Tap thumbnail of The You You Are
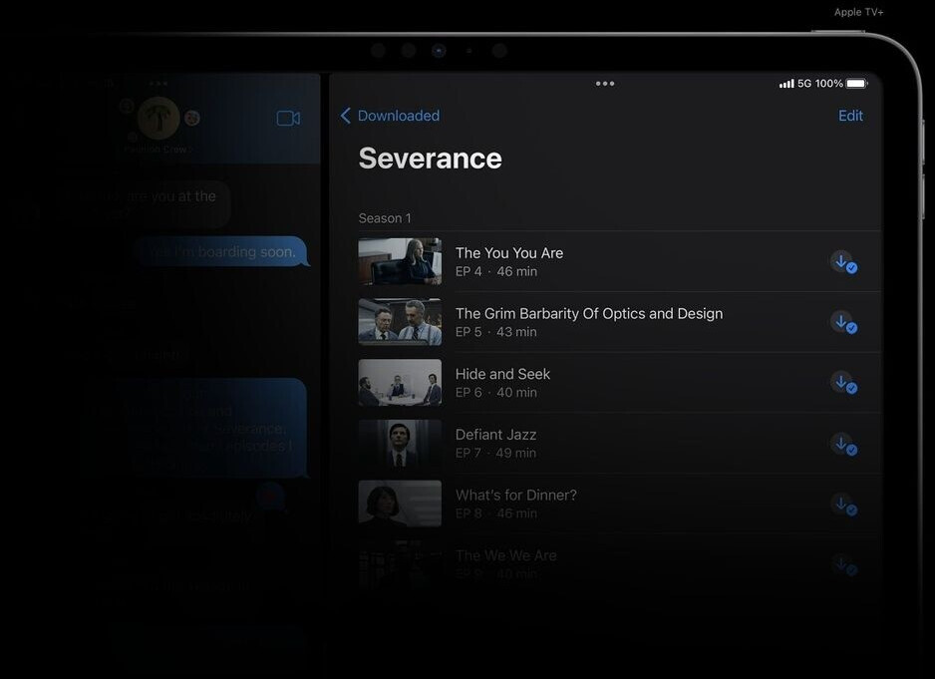 (400, 261)
